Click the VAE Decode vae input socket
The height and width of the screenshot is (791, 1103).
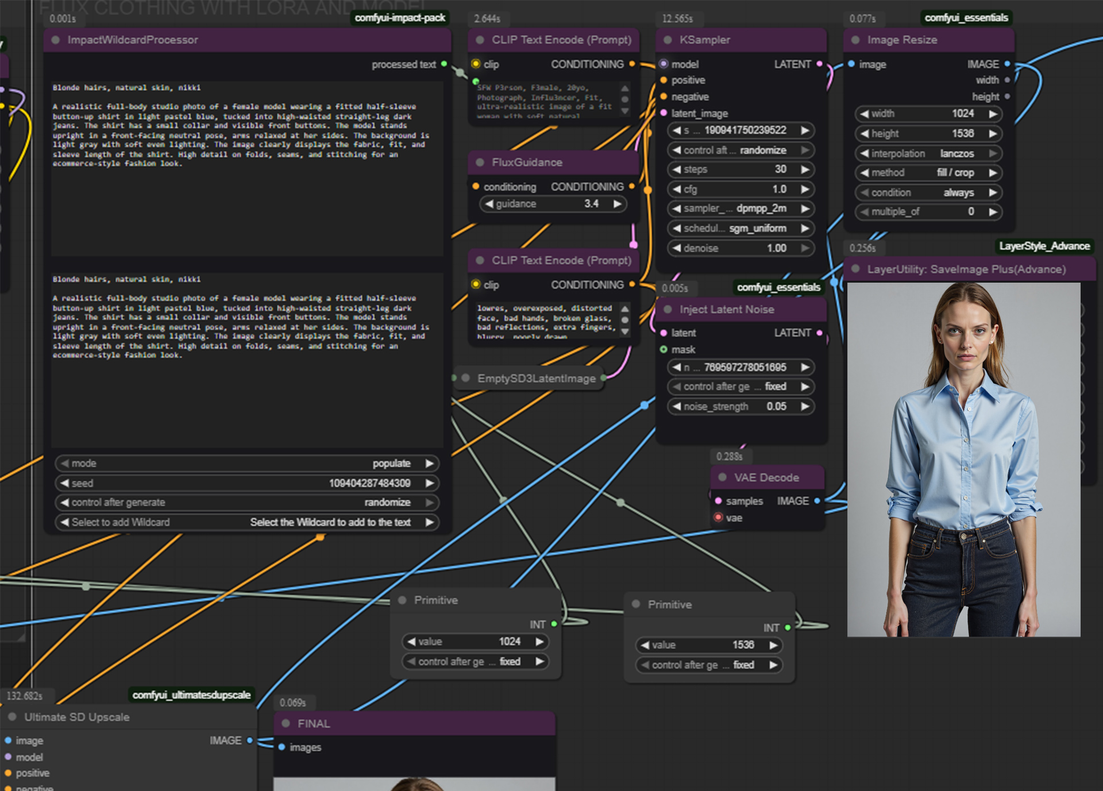pyautogui.click(x=718, y=518)
